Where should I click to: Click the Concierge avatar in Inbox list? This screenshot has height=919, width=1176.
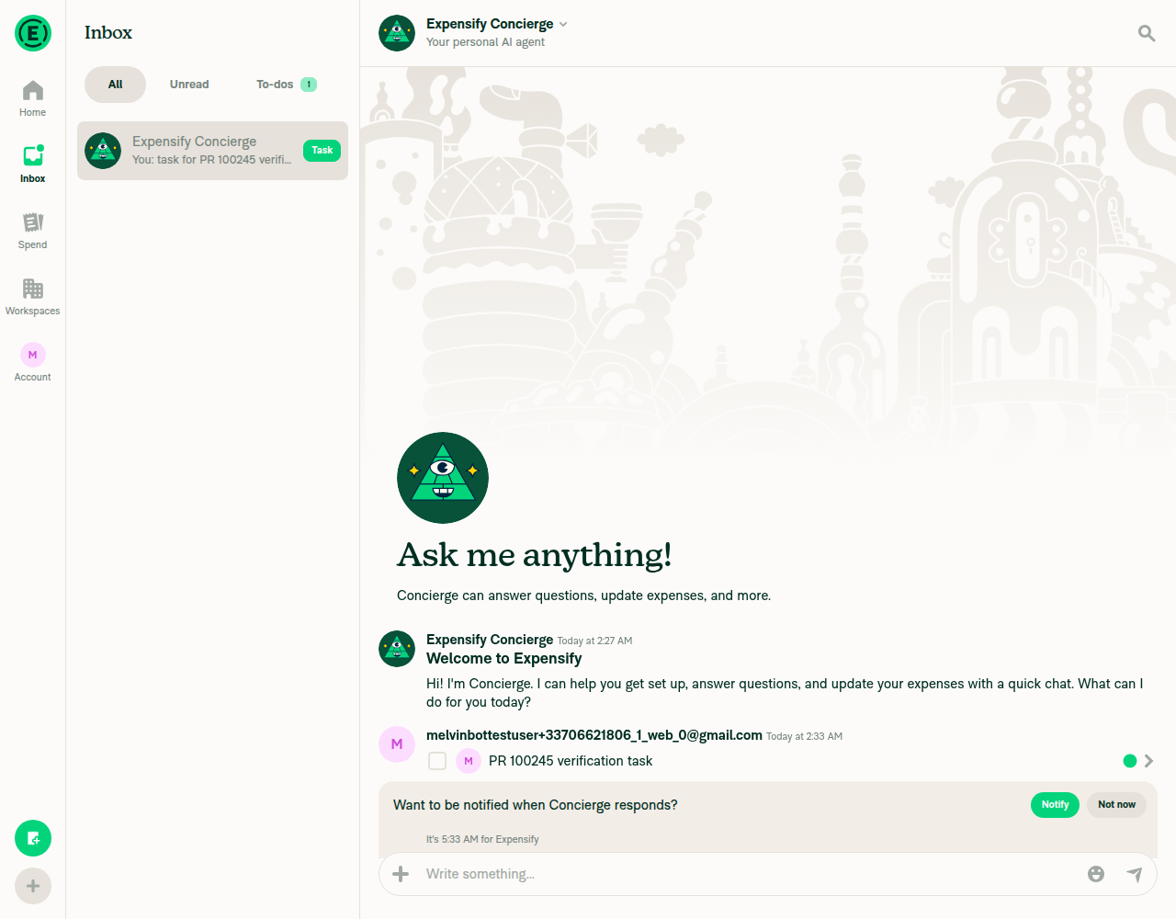coord(103,151)
